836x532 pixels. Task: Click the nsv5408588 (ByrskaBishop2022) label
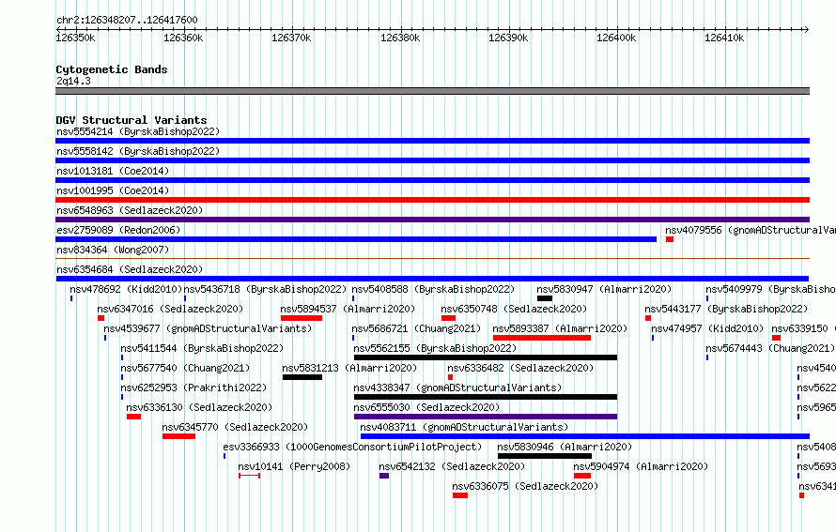[x=433, y=289]
